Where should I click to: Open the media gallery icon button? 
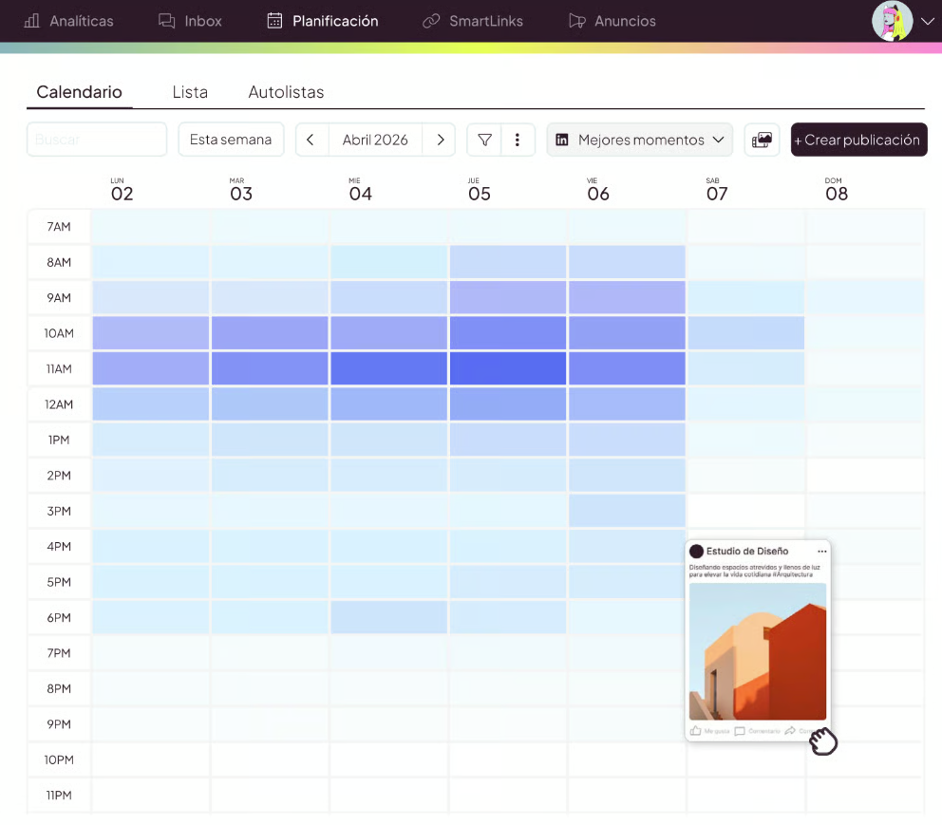point(762,140)
